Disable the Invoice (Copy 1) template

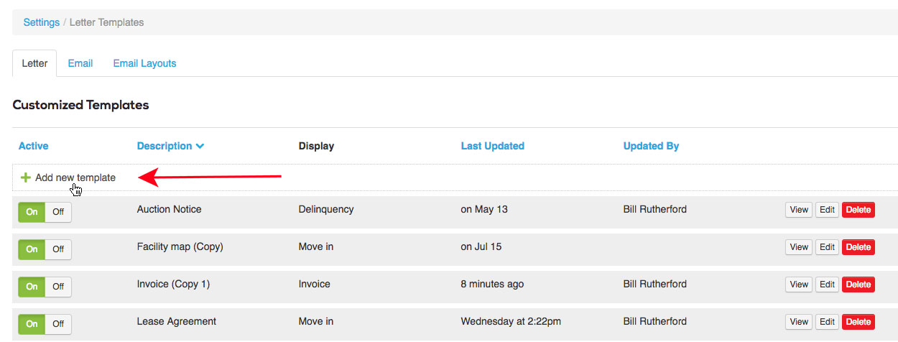[58, 287]
